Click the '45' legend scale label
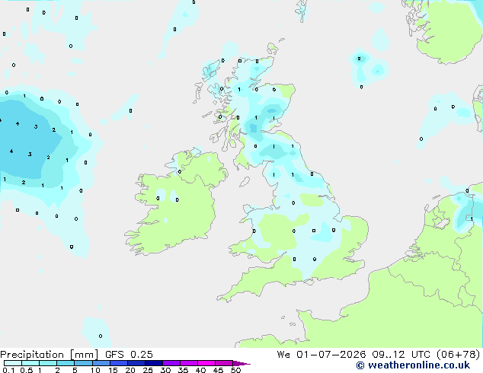This screenshot has width=483, height=373. (x=218, y=370)
